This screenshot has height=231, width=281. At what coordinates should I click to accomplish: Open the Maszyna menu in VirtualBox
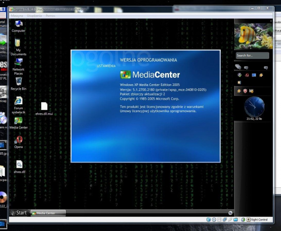tap(17, 15)
